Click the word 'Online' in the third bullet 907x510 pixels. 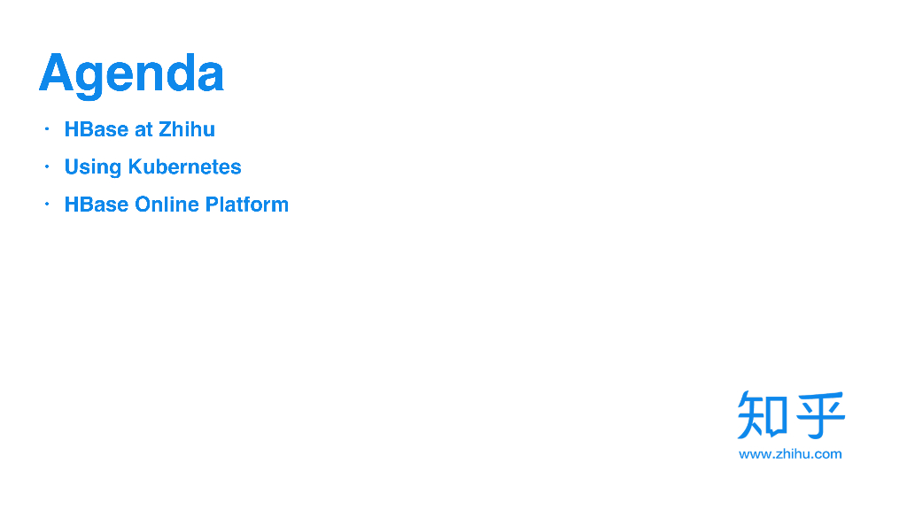pos(167,205)
